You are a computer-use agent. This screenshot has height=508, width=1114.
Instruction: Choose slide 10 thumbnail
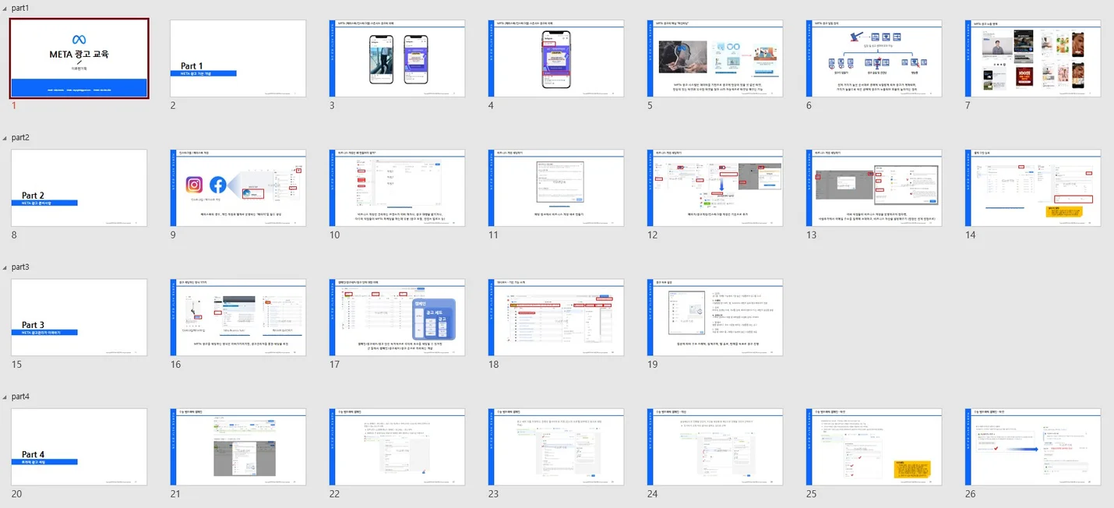(x=397, y=188)
